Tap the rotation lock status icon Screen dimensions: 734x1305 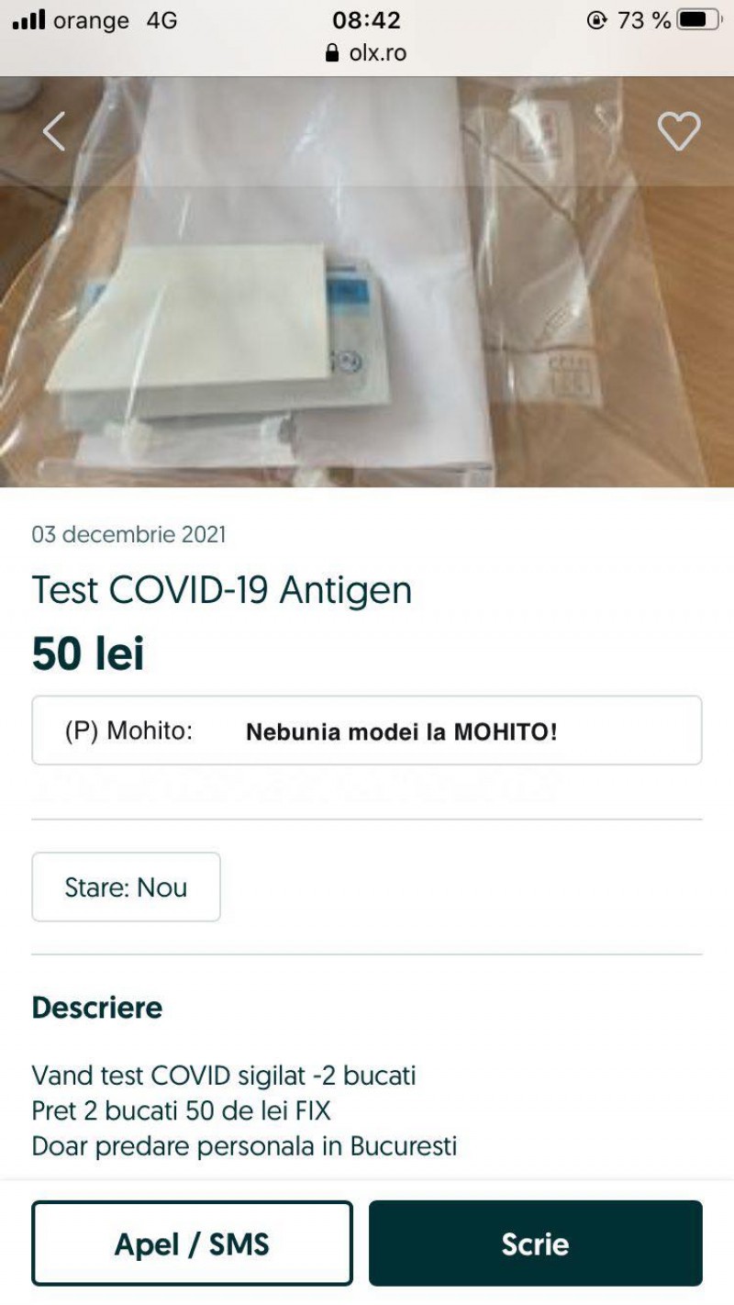click(597, 20)
